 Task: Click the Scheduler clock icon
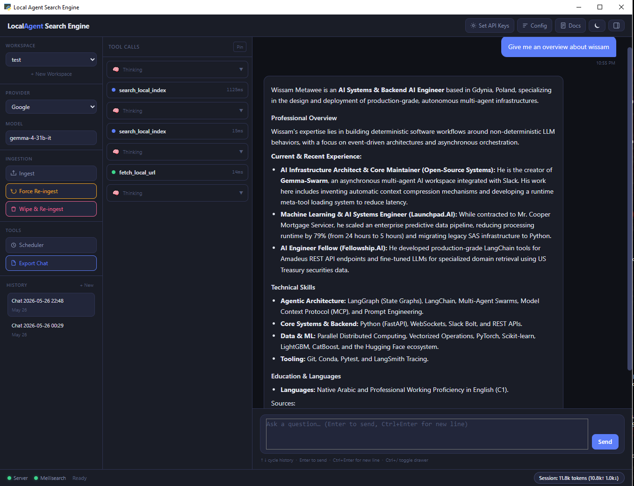pyautogui.click(x=14, y=245)
